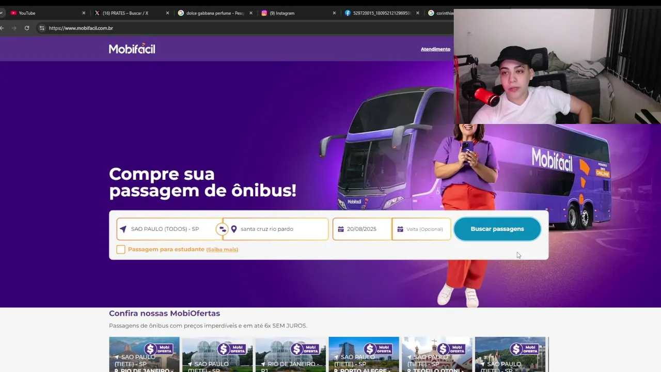Screen dimensions: 661x372
Task: Close the PRATES X tab
Action: click(x=167, y=13)
